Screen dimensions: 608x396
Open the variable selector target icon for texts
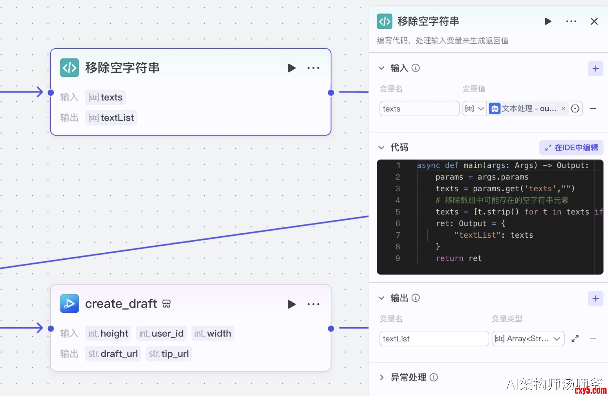[x=575, y=109]
